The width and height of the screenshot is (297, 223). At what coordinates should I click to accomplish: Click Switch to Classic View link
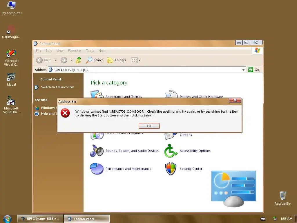(x=57, y=87)
